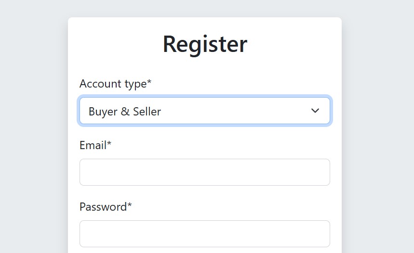Click the word "Seller" in the account selector
This screenshot has height=253, width=414.
coord(147,112)
